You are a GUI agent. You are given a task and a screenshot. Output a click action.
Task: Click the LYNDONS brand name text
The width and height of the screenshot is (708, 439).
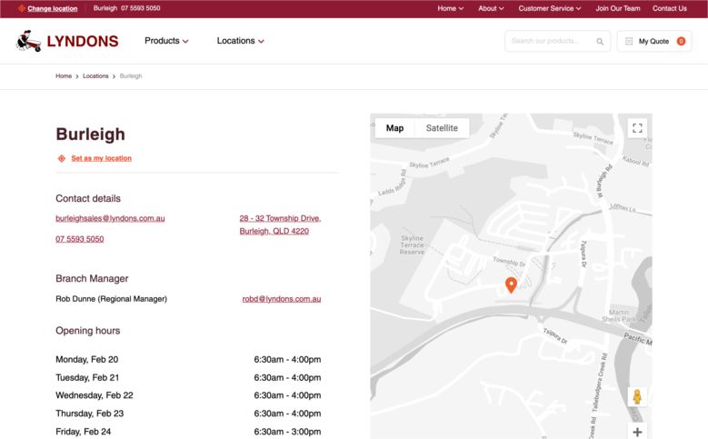[x=83, y=42]
